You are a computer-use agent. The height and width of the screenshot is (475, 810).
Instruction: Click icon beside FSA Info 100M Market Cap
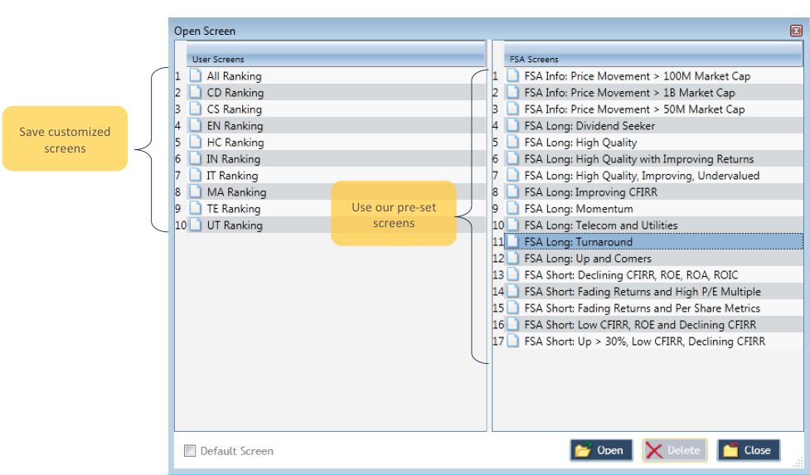pyautogui.click(x=512, y=76)
